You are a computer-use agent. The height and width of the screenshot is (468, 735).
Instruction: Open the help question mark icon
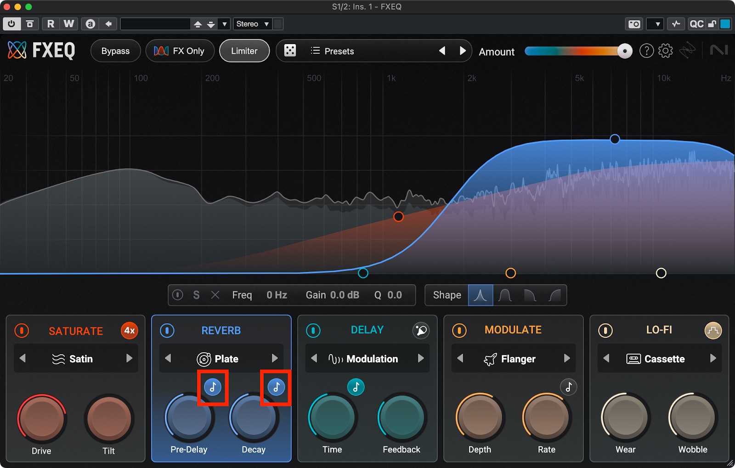[646, 51]
